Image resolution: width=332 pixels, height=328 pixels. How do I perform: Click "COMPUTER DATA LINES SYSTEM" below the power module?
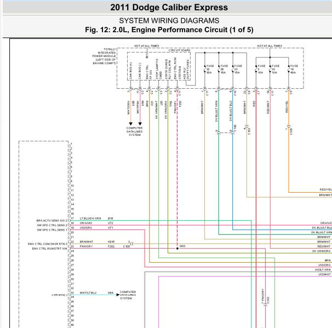[x=134, y=131]
